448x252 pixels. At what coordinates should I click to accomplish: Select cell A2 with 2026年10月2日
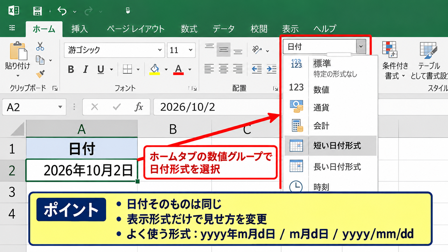[x=82, y=170]
